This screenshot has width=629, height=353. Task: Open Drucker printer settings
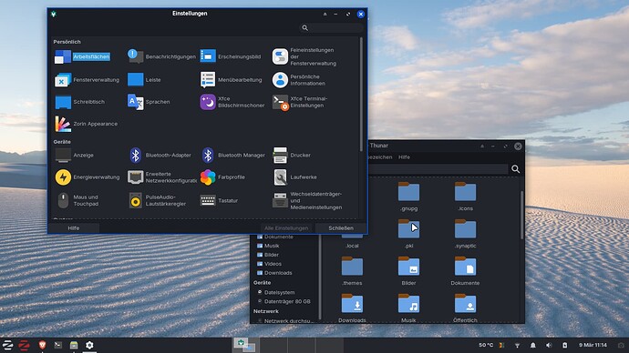click(291, 155)
